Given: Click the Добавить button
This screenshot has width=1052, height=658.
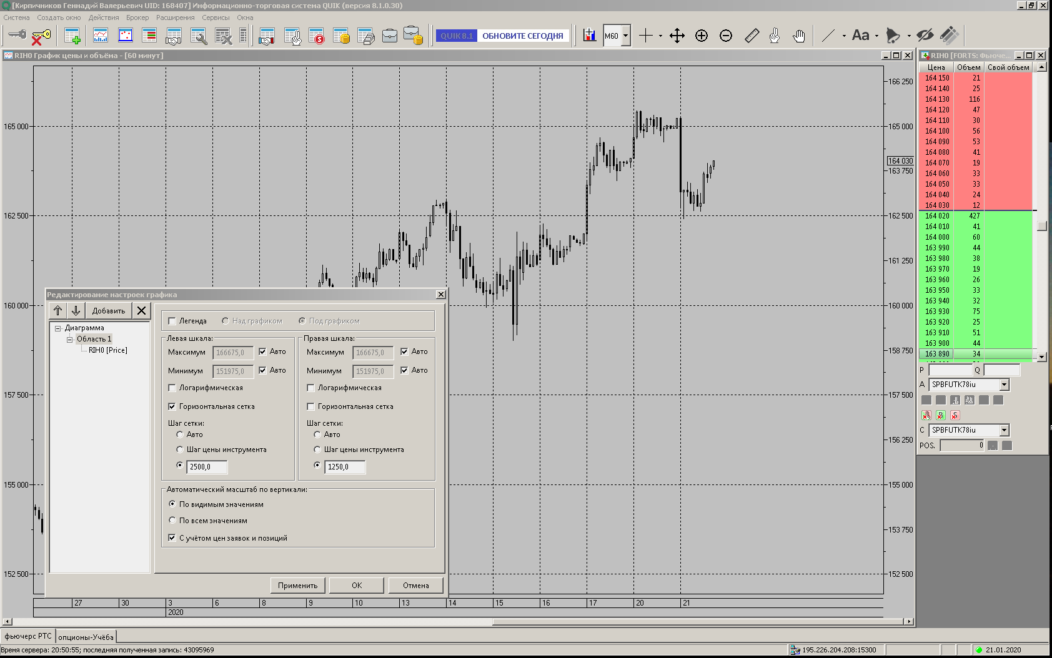Looking at the screenshot, I should pos(109,310).
